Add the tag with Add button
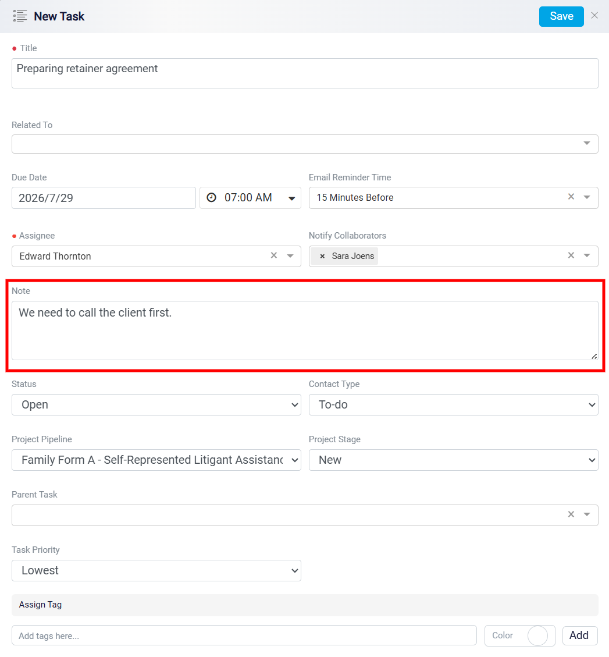Image resolution: width=609 pixels, height=657 pixels. [x=580, y=635]
